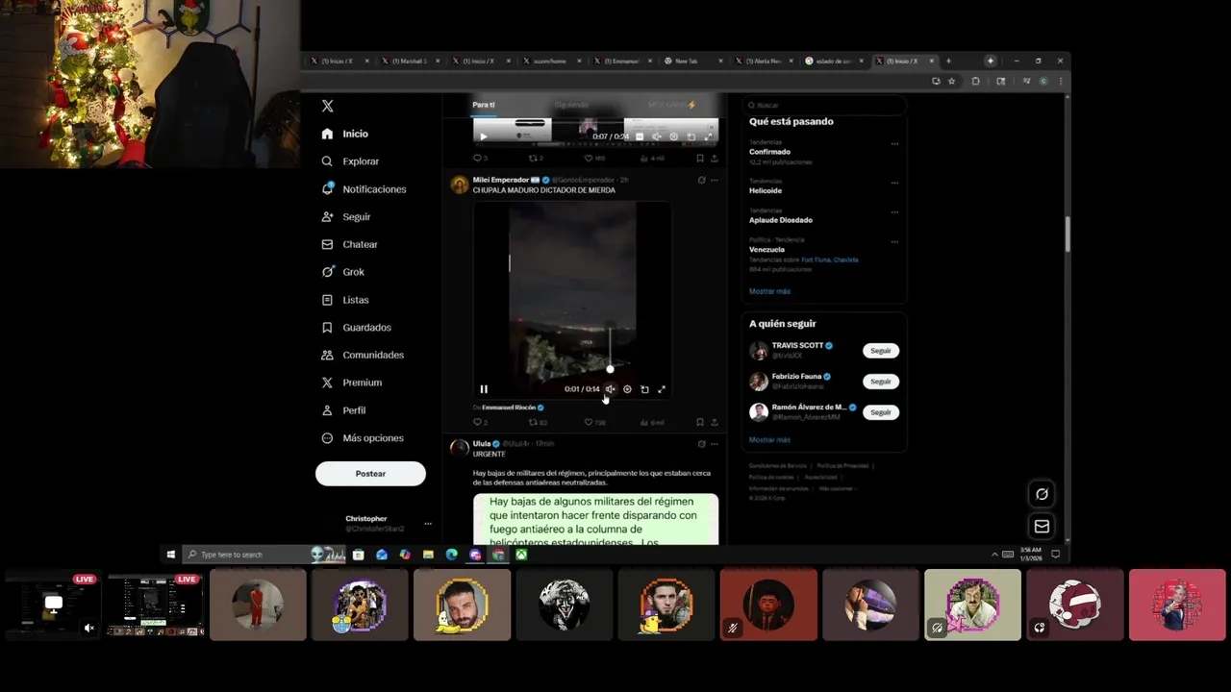This screenshot has width=1231, height=692.
Task: Show more trends via Mostrar más
Action: 769,291
